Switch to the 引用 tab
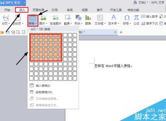The width and height of the screenshot is (166, 121). click(x=54, y=10)
